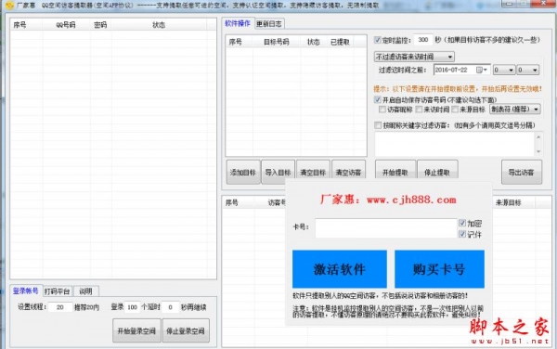Image resolution: width=557 pixels, height=349 pixels.
Task: Click the 开始登录空间 button
Action: pos(136,330)
